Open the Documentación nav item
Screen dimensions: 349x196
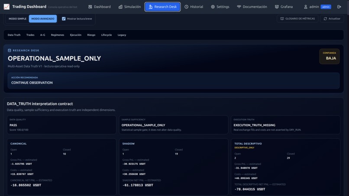(x=252, y=7)
